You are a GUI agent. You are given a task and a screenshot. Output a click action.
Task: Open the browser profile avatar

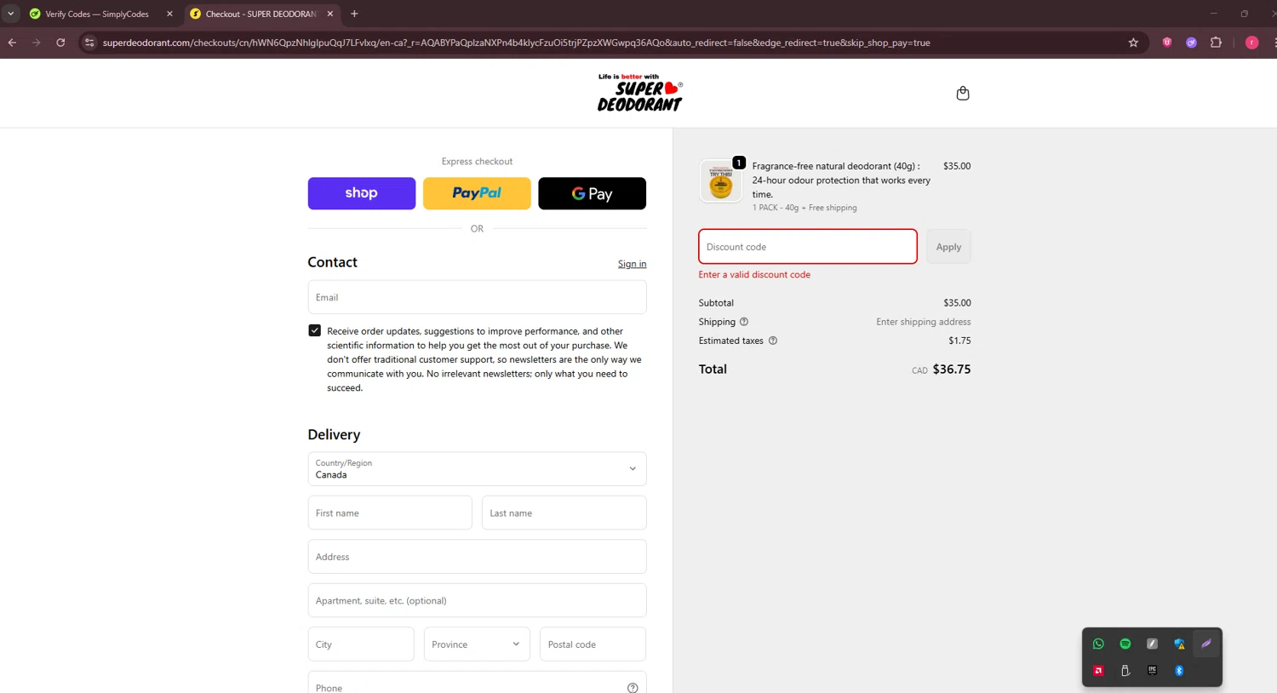pos(1251,43)
